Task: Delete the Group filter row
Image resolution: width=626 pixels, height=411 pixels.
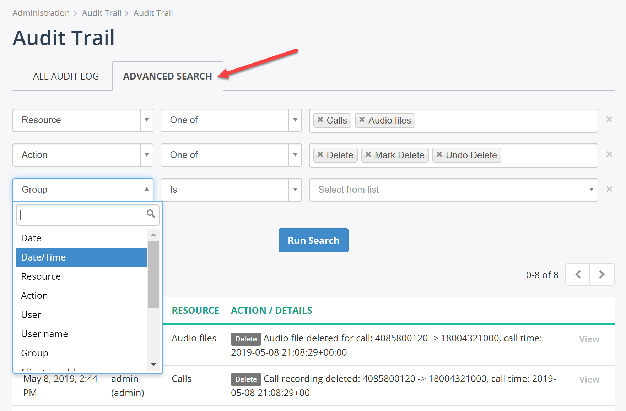Action: tap(609, 189)
